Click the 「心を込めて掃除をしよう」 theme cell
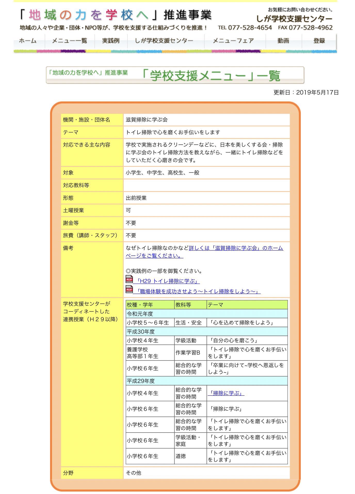355x494 pixels. [x=247, y=323]
